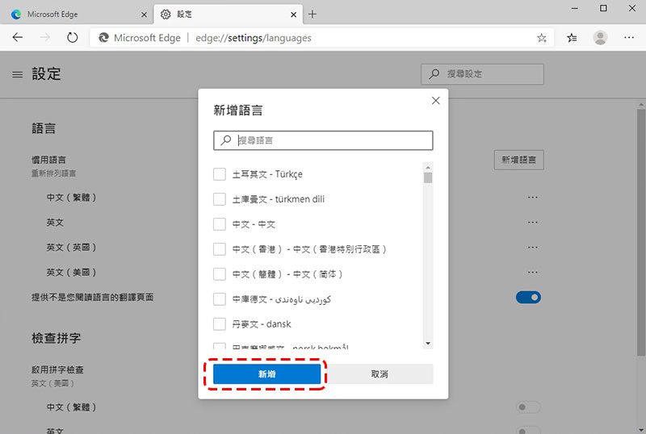Check the 土耳其文 - Türkçe checkbox

(x=220, y=174)
